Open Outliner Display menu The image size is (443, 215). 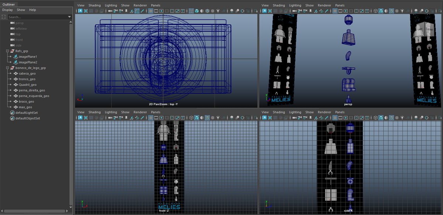(8, 10)
